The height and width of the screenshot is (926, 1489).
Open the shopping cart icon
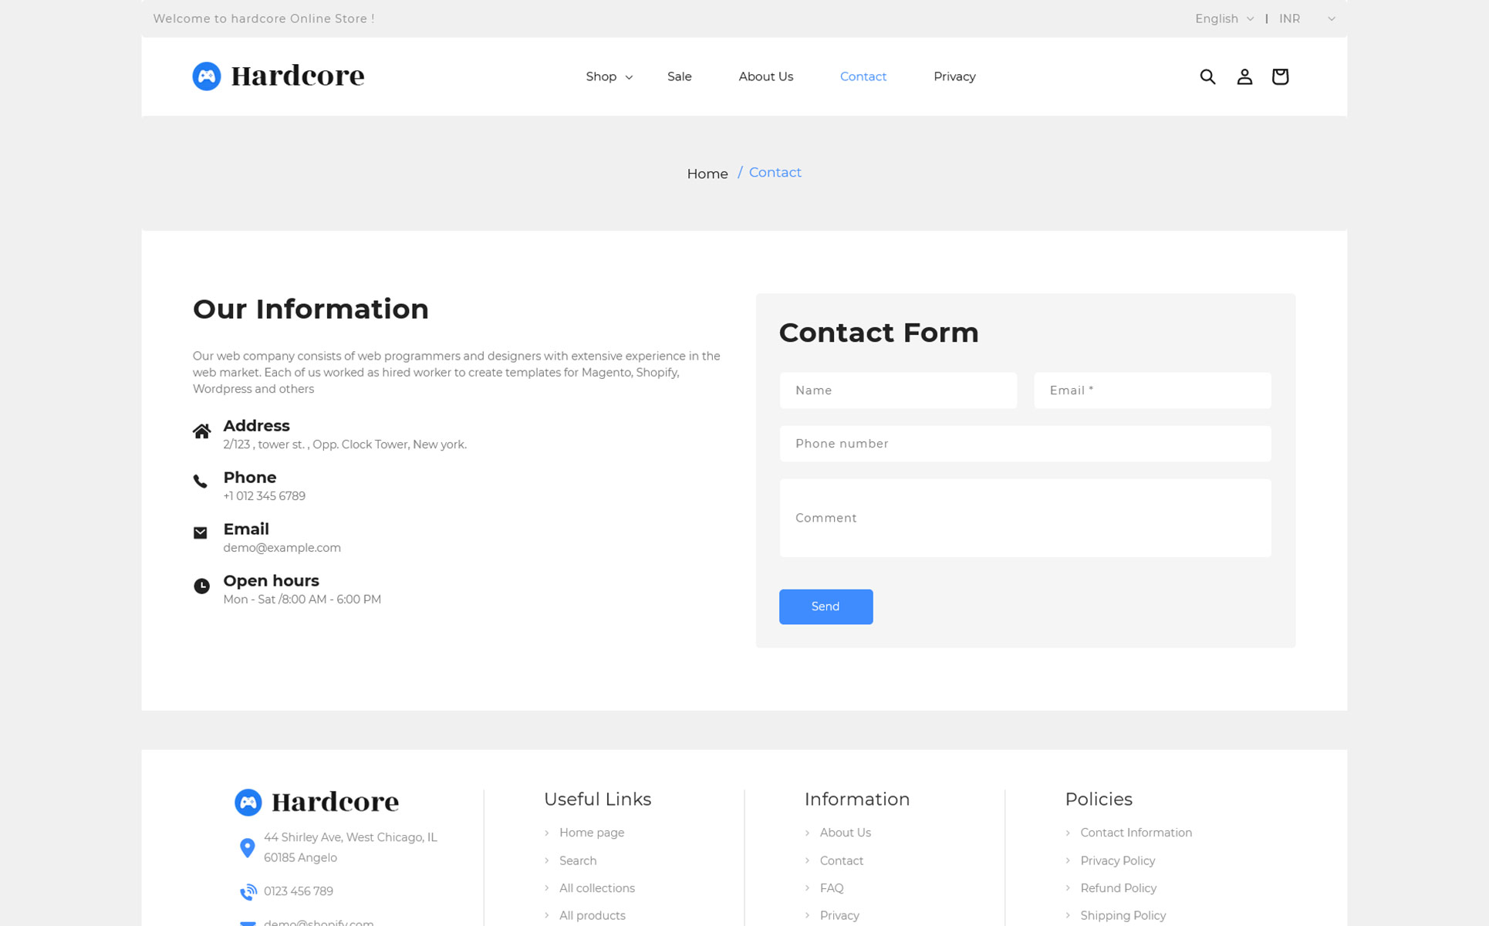(x=1280, y=76)
